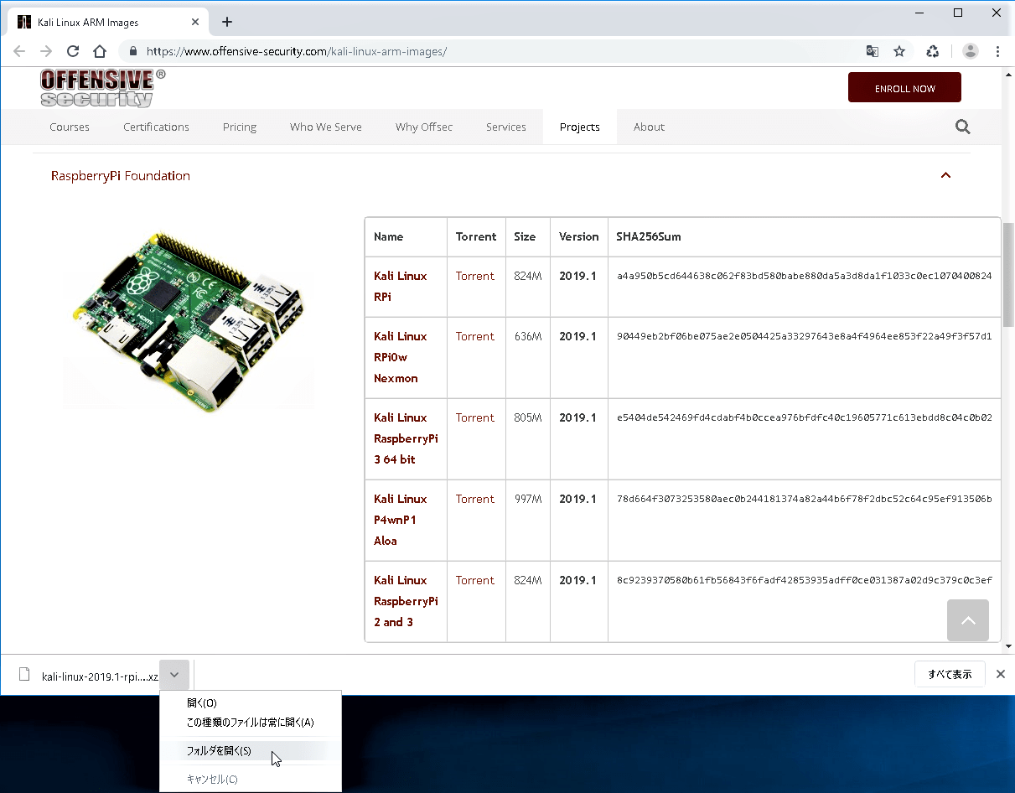Image resolution: width=1015 pixels, height=793 pixels.
Task: Open the Chrome profile avatar
Action: (x=971, y=51)
